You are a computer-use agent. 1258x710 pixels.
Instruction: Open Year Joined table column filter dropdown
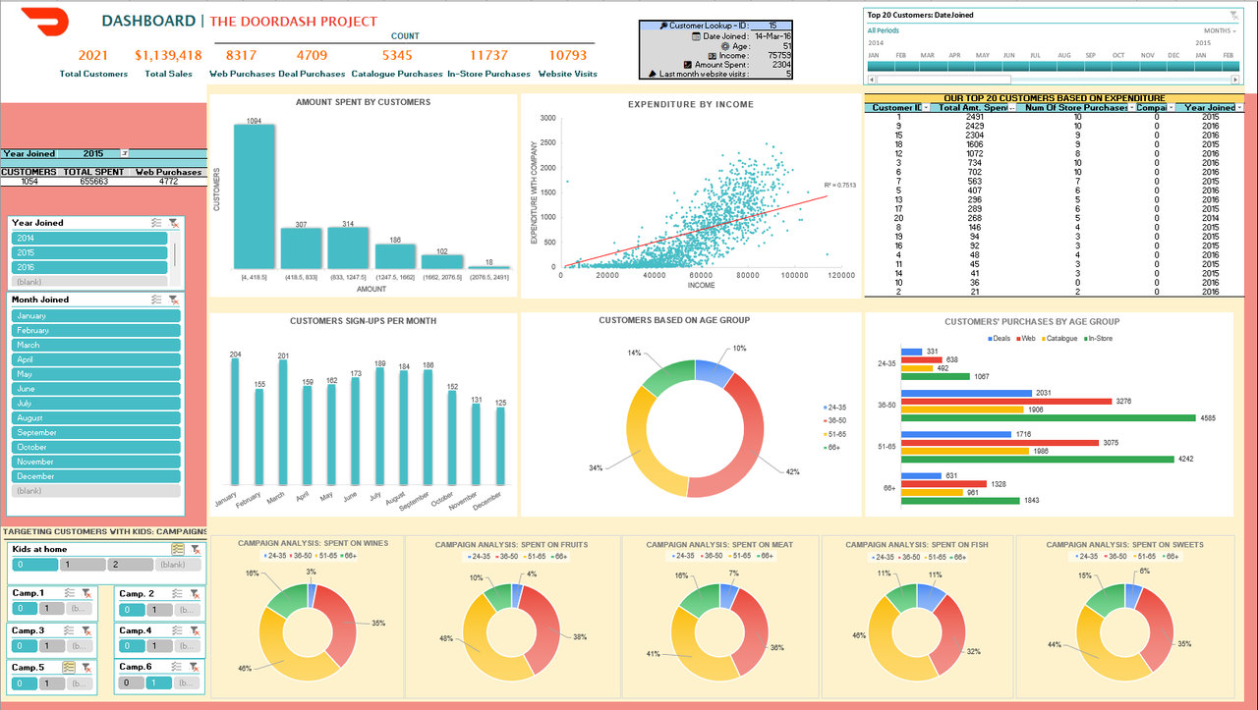(x=1237, y=108)
